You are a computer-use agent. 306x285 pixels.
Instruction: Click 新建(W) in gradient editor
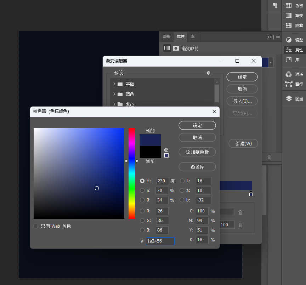click(243, 144)
